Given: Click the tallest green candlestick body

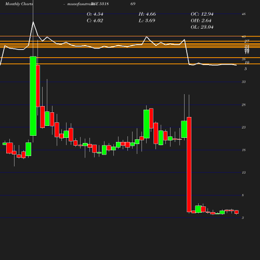Looking at the screenshot, I should tap(33, 96).
